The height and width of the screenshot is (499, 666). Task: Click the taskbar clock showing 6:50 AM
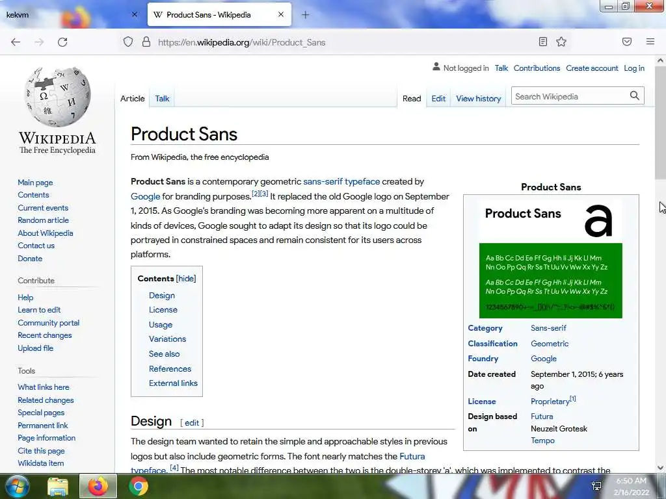click(632, 486)
